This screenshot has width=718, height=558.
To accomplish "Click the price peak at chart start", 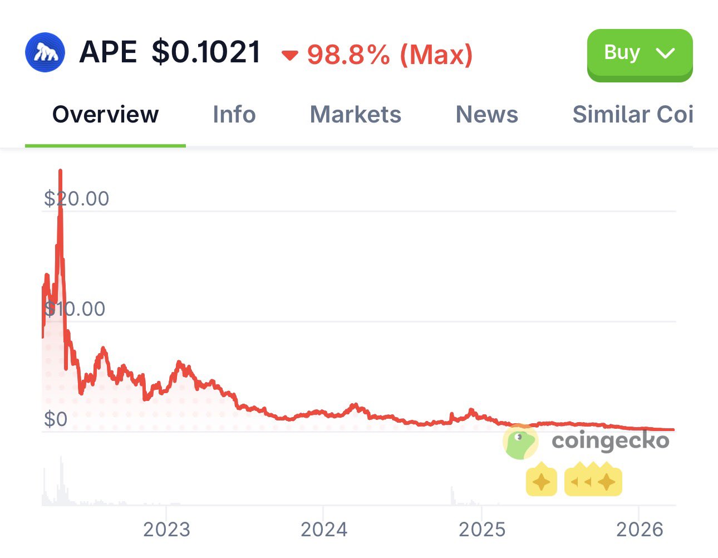I will [x=60, y=174].
